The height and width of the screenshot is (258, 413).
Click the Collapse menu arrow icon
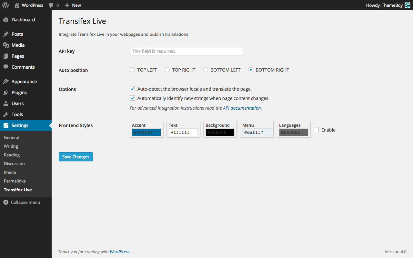point(6,202)
